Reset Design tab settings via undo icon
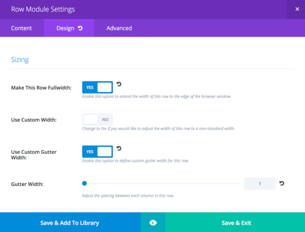The height and width of the screenshot is (232, 305). click(80, 28)
